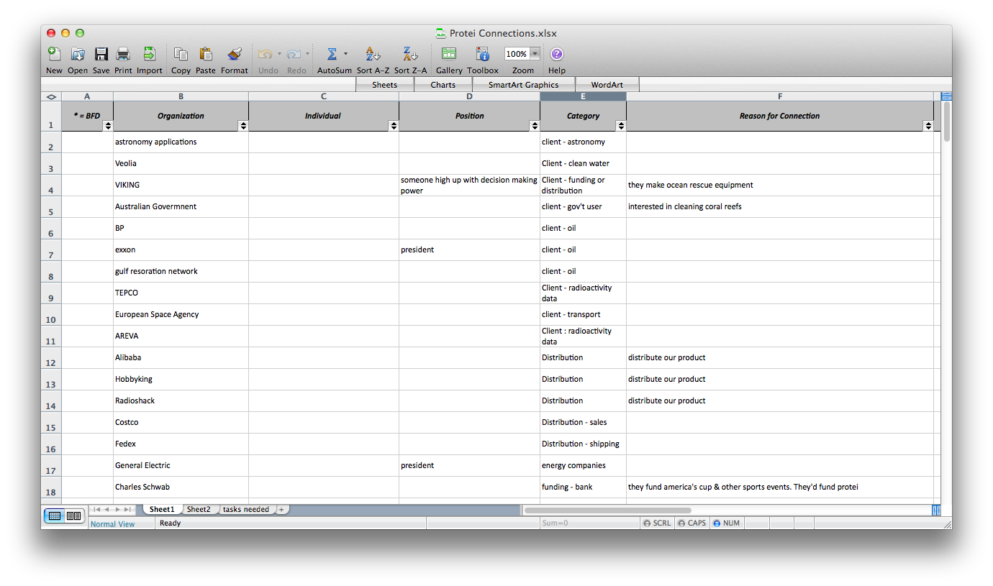993x586 pixels.
Task: Add a new sheet with plus tab
Action: tap(281, 509)
